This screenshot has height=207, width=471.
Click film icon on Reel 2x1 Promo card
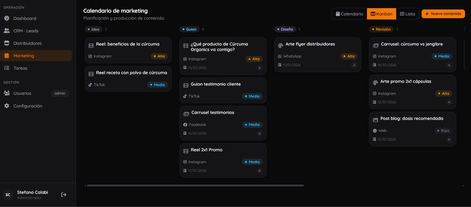coord(186,151)
